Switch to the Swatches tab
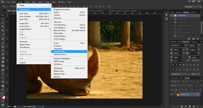The width and height of the screenshot is (203, 108). tap(180, 12)
